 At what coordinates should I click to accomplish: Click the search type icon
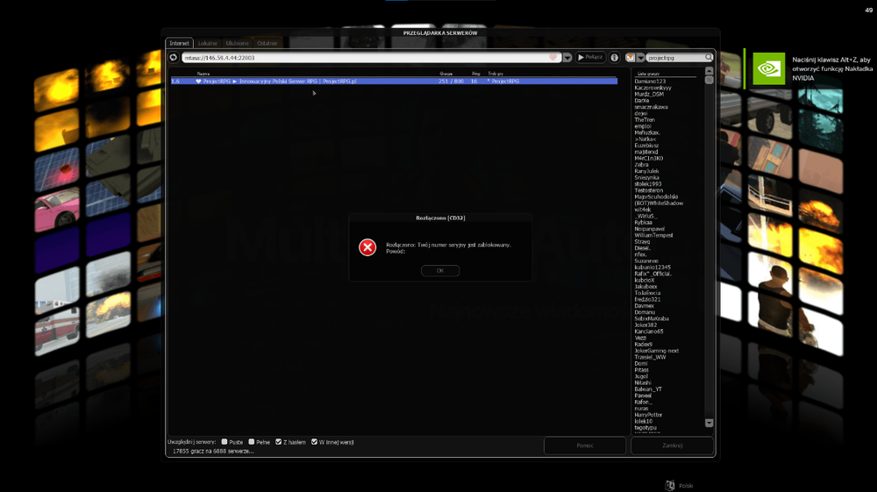631,58
